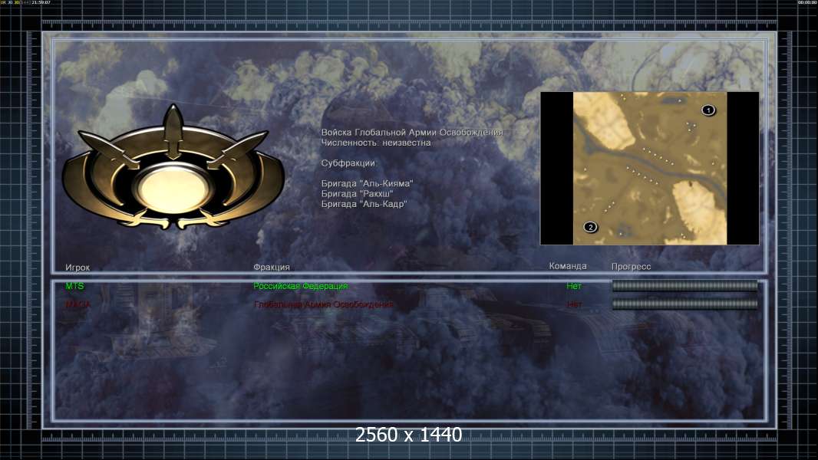
Task: Click the clock readout in top corner
Action: (x=41, y=2)
